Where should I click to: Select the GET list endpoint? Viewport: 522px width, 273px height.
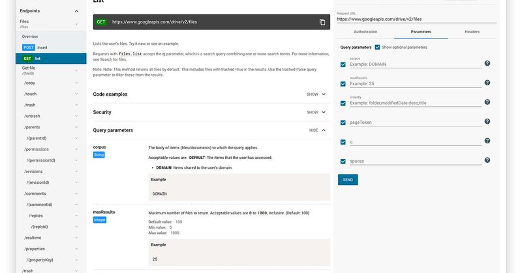51,59
